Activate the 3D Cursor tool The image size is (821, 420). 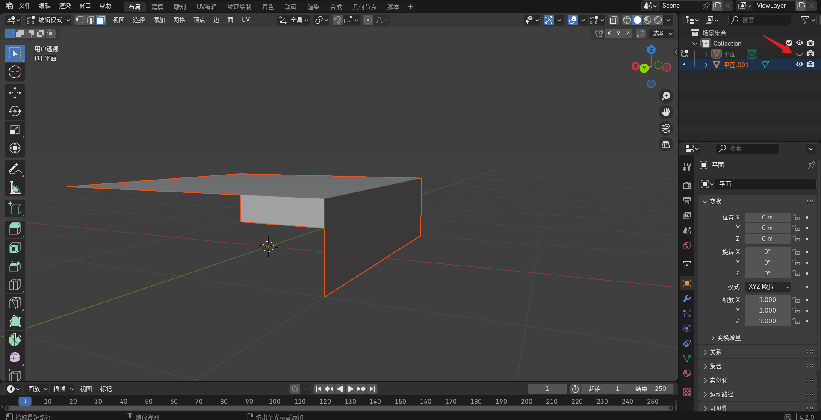click(x=15, y=72)
